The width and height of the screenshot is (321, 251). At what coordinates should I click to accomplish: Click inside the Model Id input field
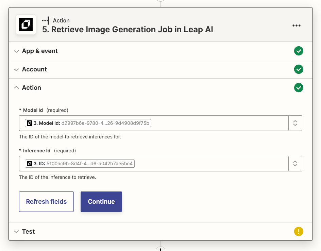(218, 123)
